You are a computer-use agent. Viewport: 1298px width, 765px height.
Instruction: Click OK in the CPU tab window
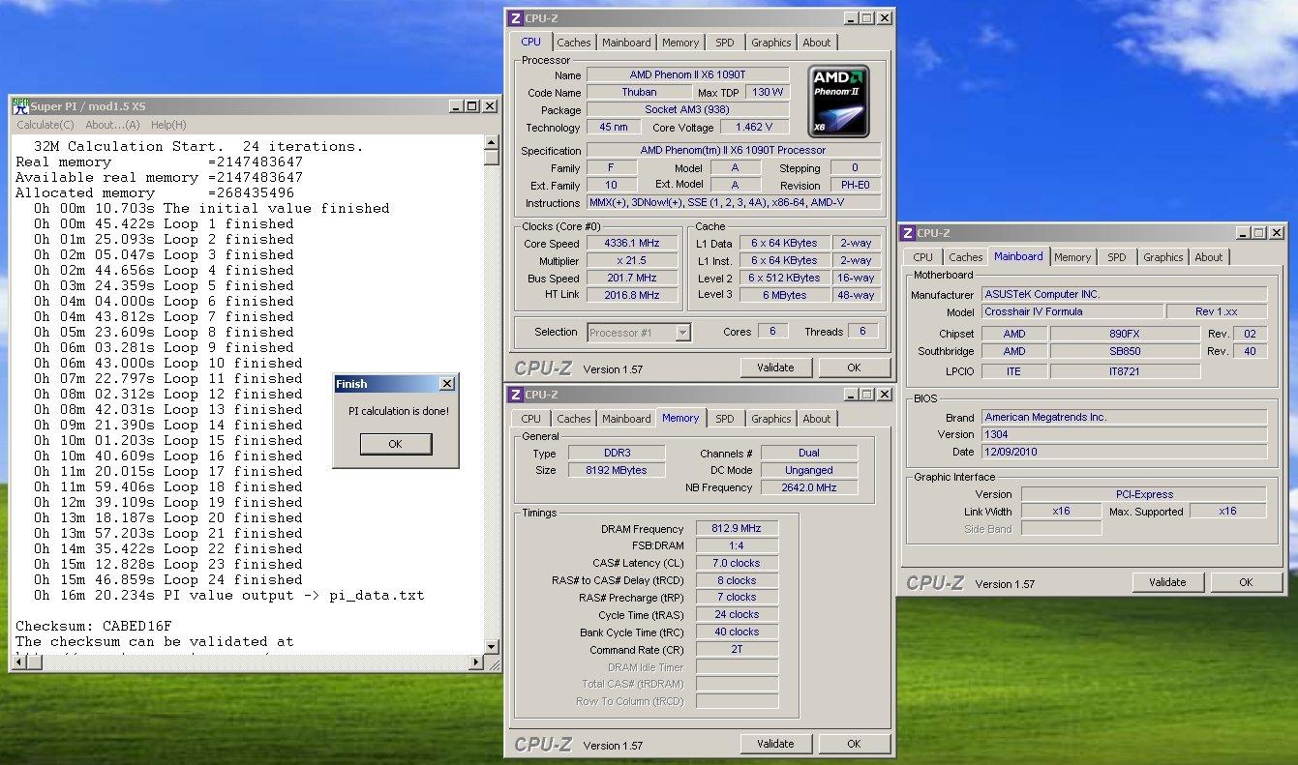click(854, 368)
